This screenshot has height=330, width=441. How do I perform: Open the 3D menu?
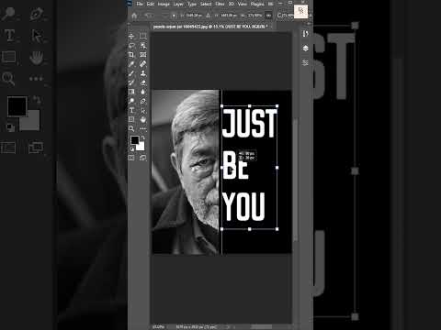232,4
